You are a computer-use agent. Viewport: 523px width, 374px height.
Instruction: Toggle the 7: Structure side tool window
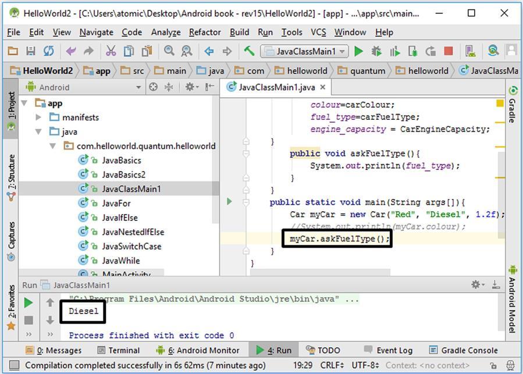click(11, 178)
